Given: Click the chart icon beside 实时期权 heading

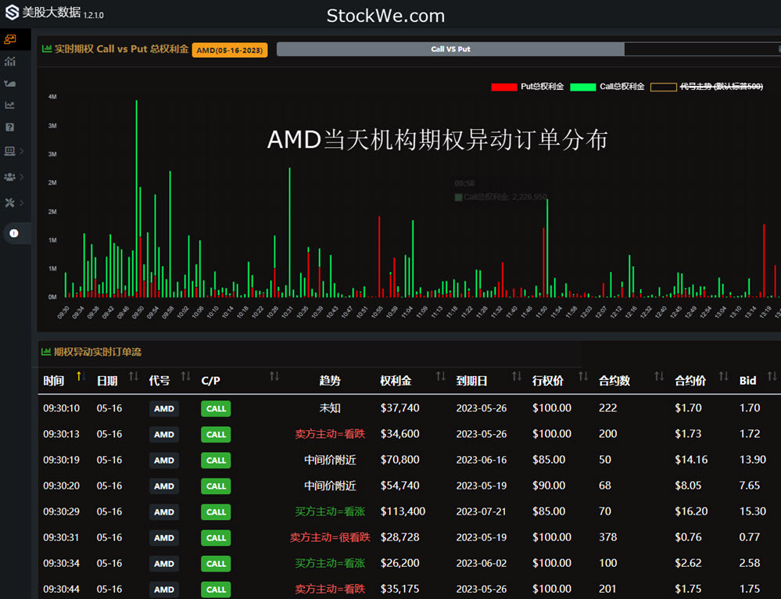Looking at the screenshot, I should point(47,48).
